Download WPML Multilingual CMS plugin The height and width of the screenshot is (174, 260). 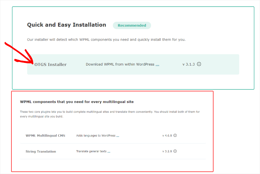[45, 136]
